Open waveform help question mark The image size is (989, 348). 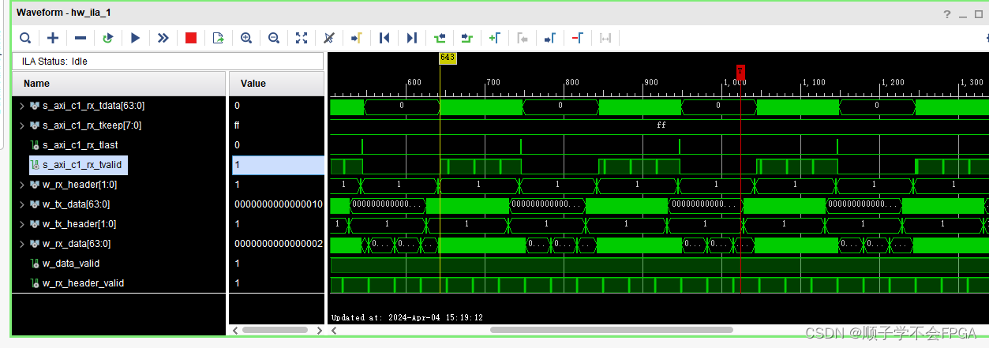948,14
